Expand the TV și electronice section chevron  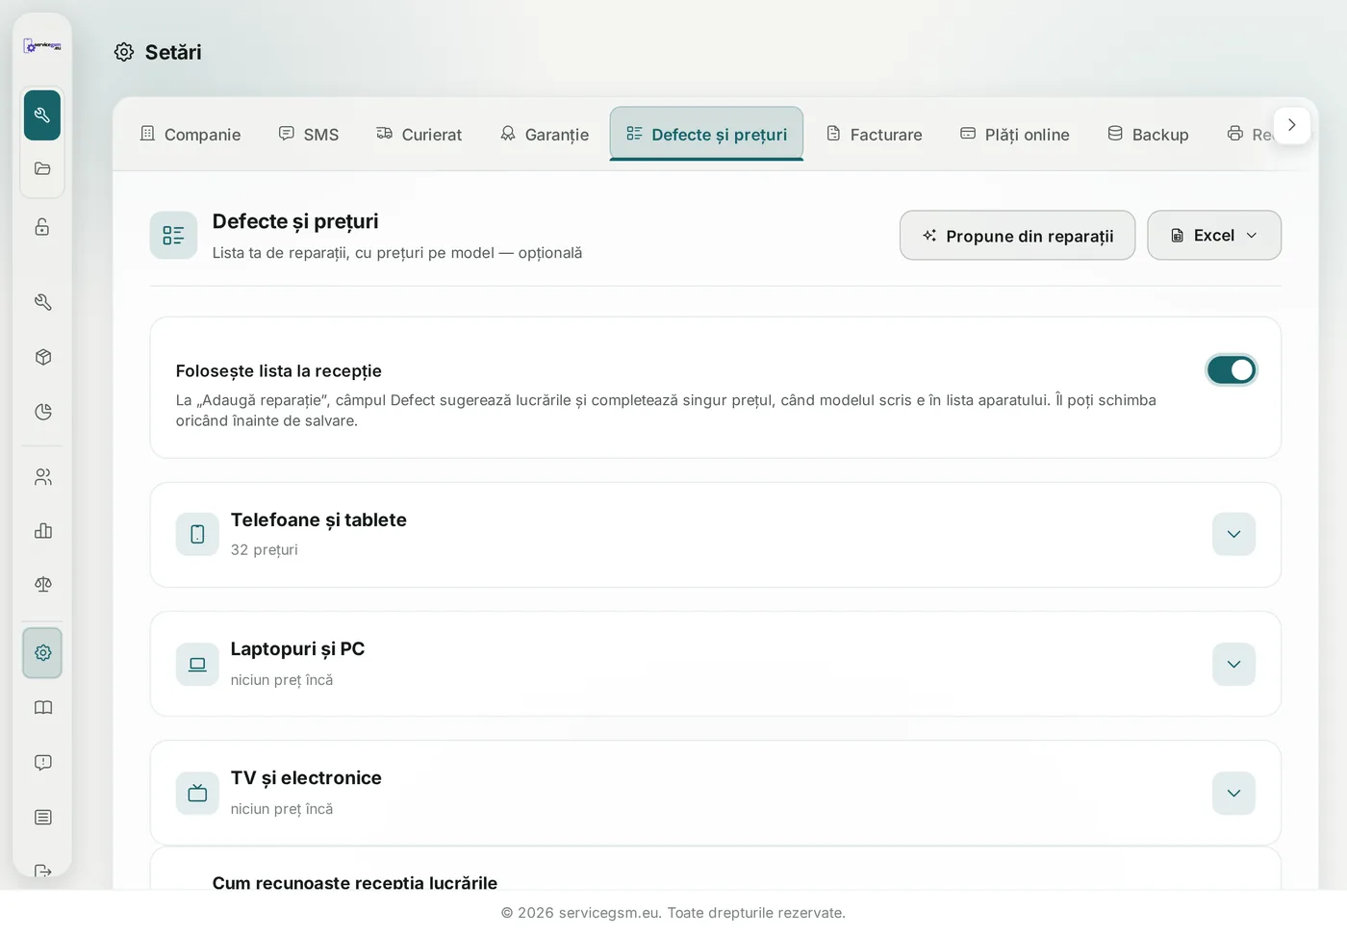point(1233,793)
